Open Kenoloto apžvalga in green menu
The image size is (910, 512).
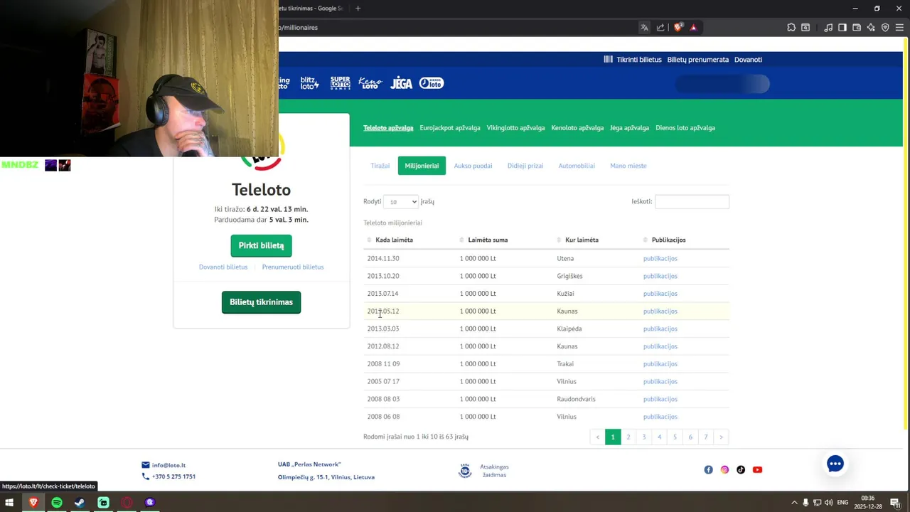(x=577, y=128)
